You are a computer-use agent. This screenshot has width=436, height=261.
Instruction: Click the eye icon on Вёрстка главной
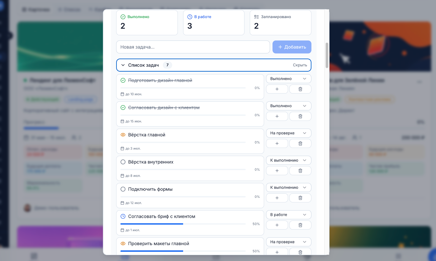(x=123, y=135)
